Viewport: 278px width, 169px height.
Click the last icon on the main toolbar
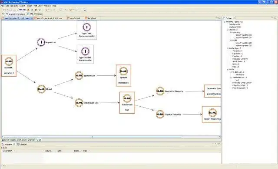[85, 10]
